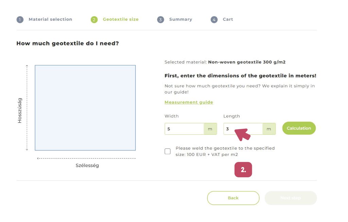Click the disabled Next step button
The height and width of the screenshot is (222, 348).
(x=291, y=198)
